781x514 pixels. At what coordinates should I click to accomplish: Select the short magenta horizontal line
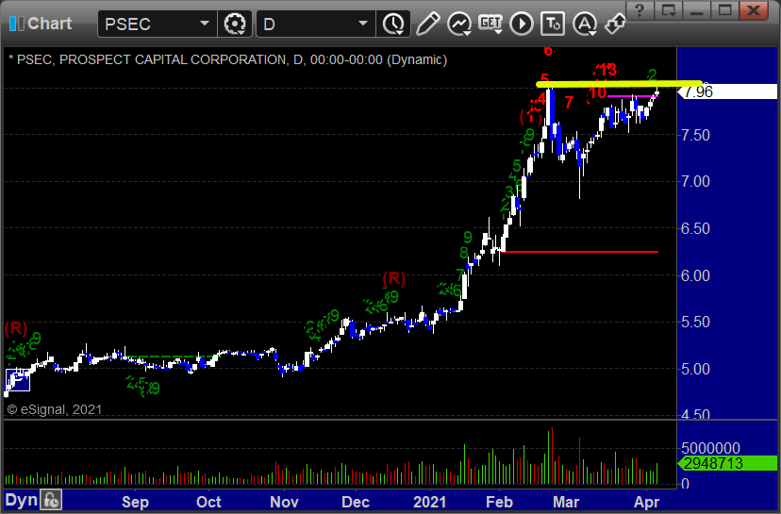coord(632,96)
